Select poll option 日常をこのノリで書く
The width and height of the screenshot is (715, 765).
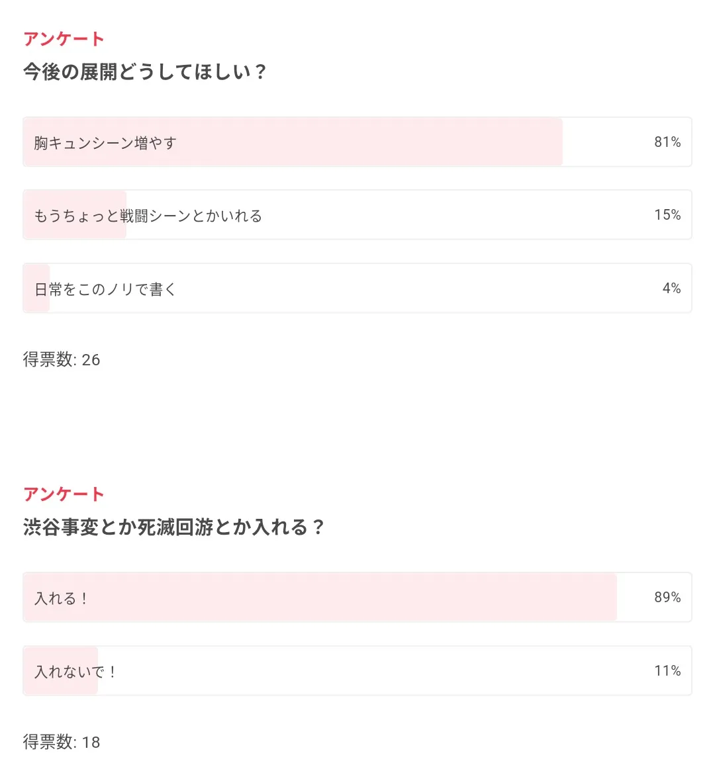(x=358, y=289)
